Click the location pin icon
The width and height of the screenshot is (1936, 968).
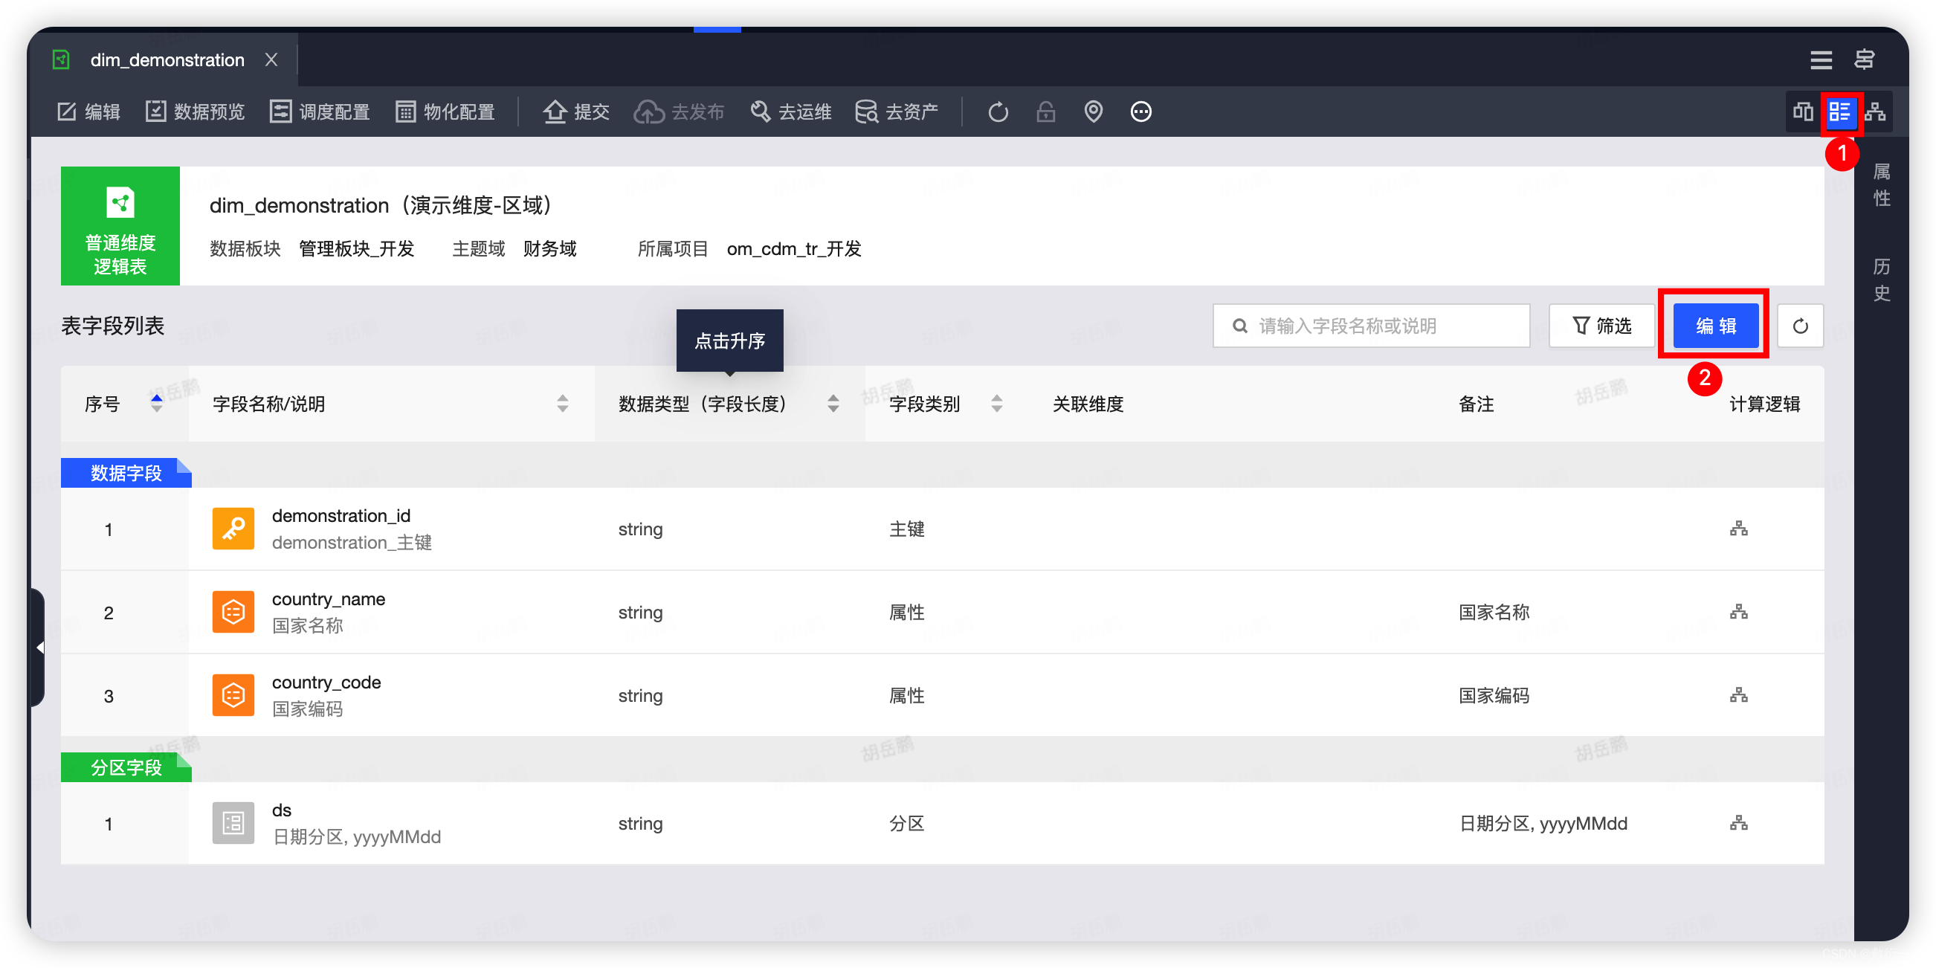click(x=1093, y=112)
